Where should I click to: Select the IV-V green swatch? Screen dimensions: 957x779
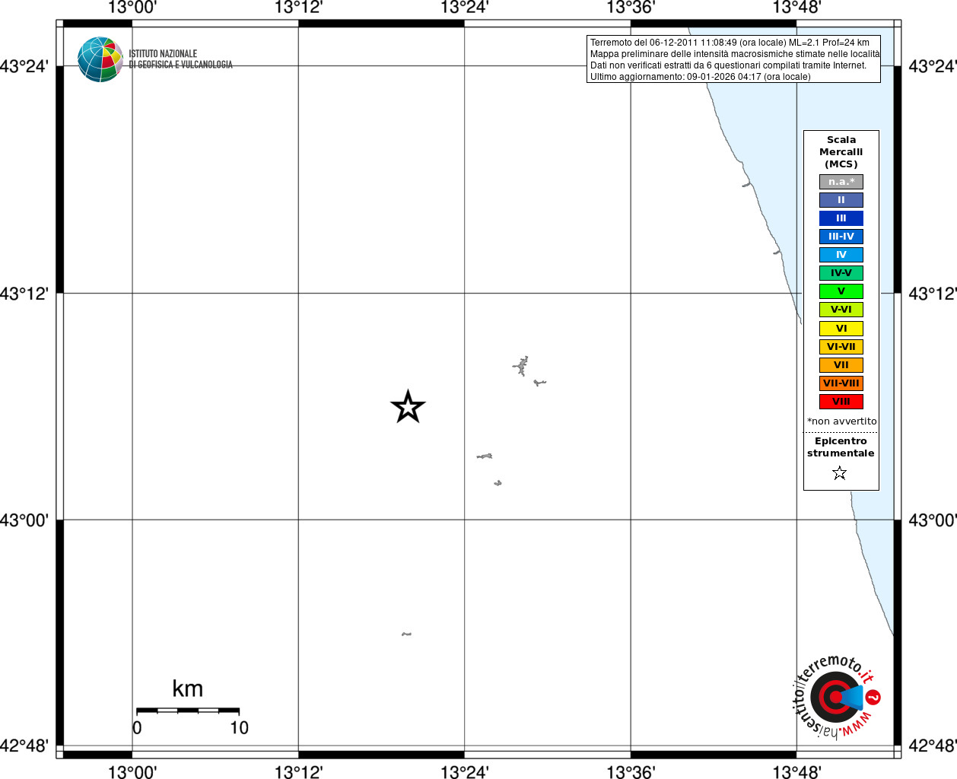coord(841,273)
